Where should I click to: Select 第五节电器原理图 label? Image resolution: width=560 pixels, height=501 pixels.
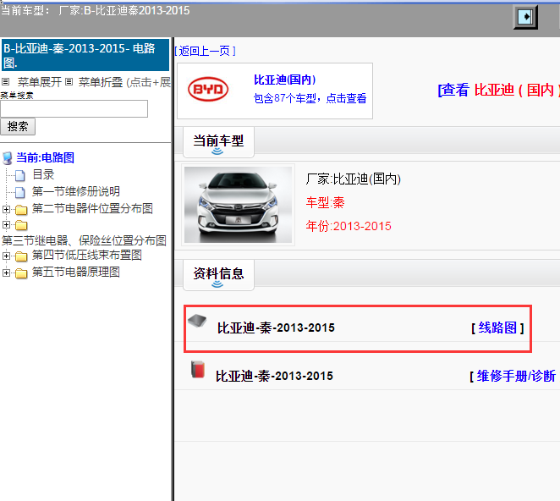[76, 272]
